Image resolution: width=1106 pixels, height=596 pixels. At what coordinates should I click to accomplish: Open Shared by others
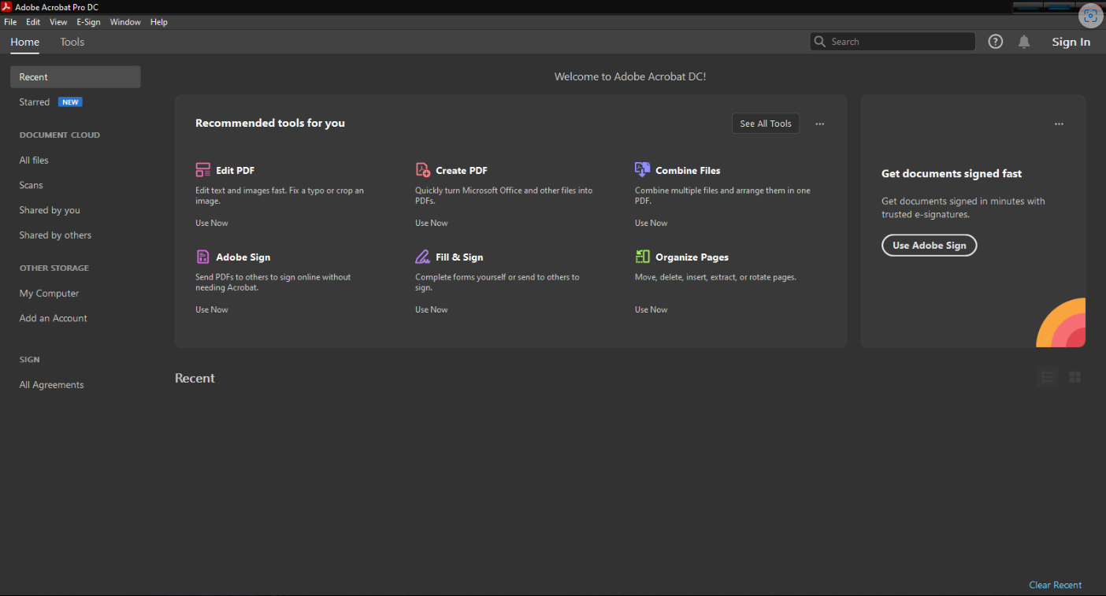pyautogui.click(x=55, y=235)
